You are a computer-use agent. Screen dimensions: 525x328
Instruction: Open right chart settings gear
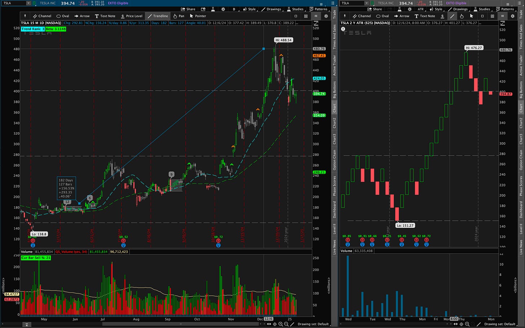410,9
